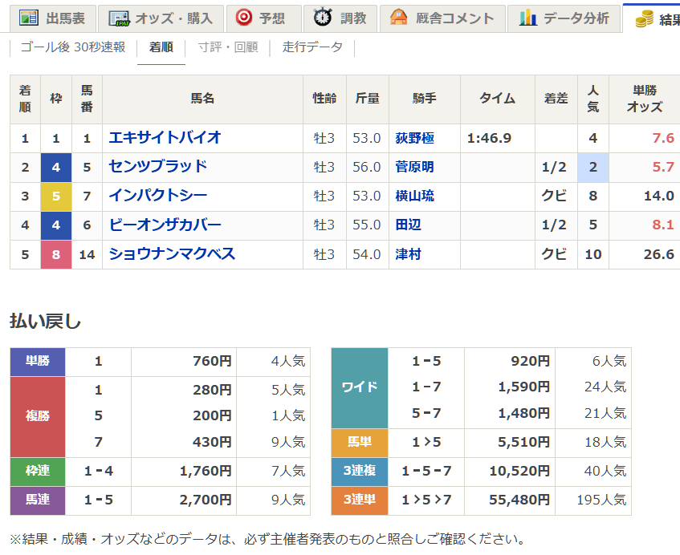Click the pink frame 8 cell
This screenshot has width=680, height=555.
point(56,254)
